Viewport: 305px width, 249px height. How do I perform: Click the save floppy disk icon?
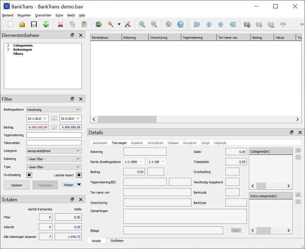(x=34, y=24)
